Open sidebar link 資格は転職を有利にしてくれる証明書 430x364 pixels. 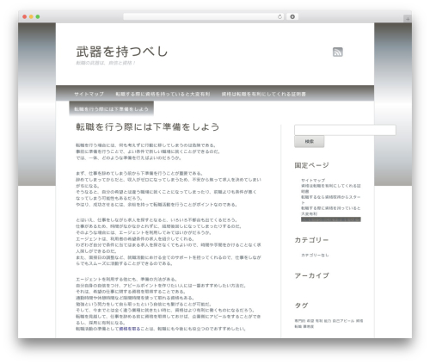[x=331, y=188]
